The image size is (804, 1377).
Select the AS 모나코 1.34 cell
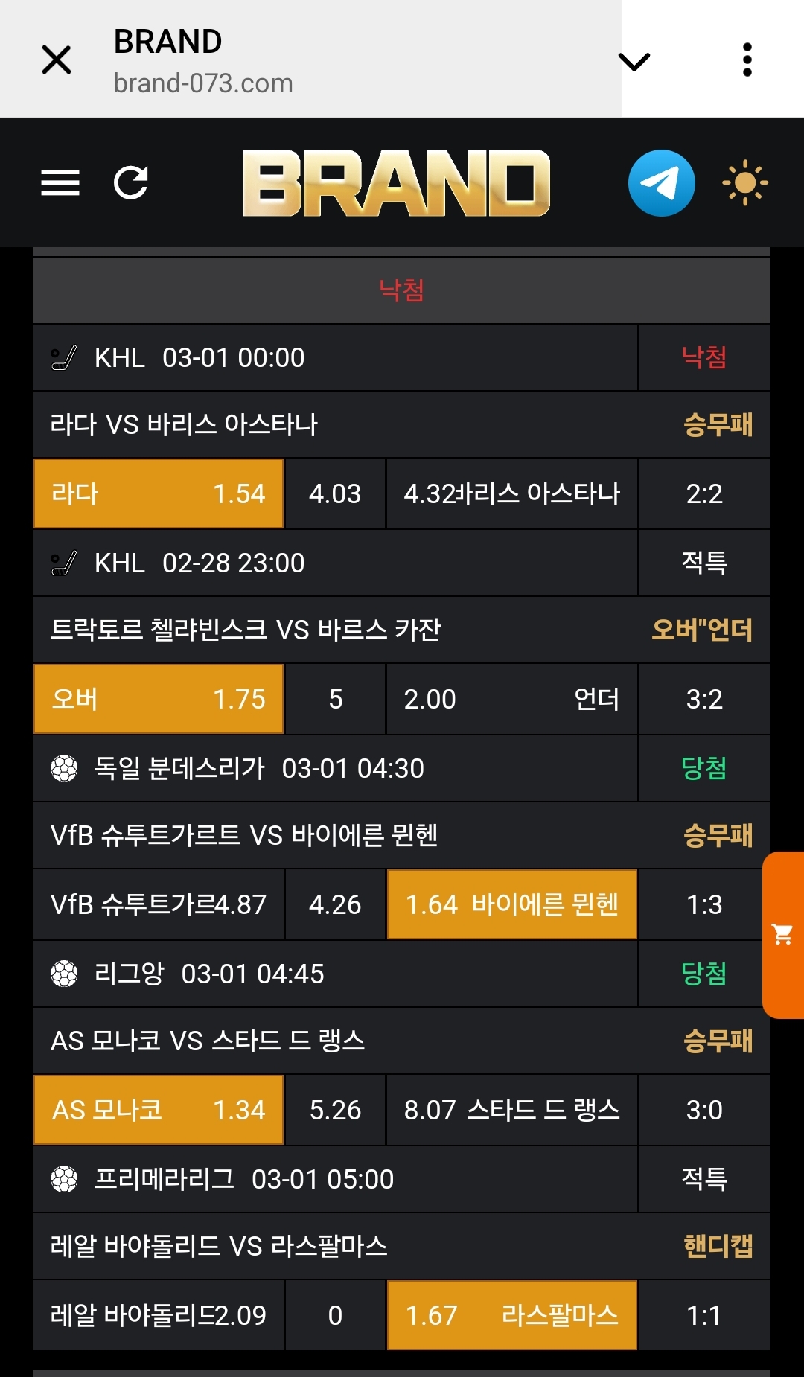tap(159, 1110)
